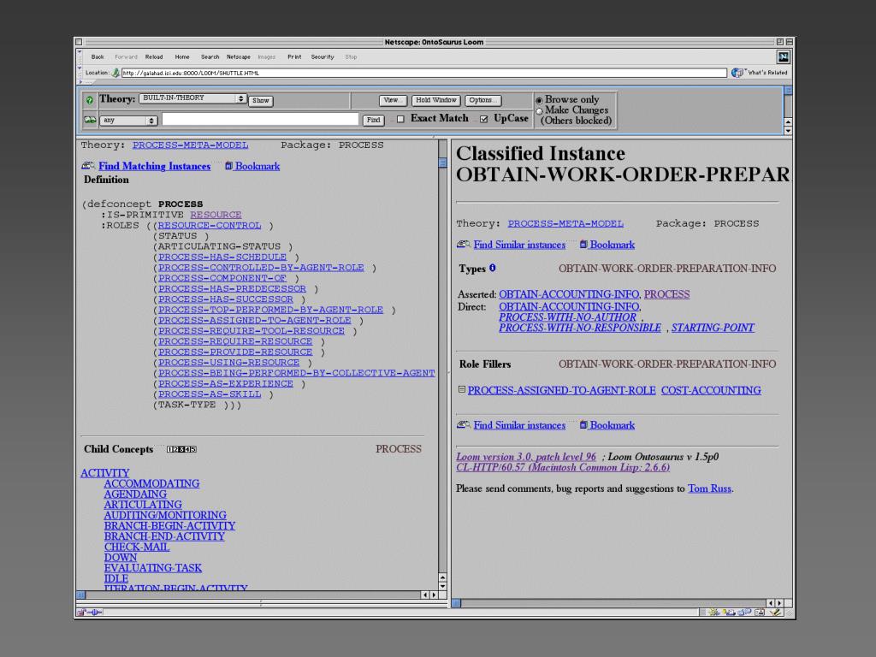The height and width of the screenshot is (657, 876).
Task: Click the bookmark icon next to Find Matching Instances
Action: (228, 166)
